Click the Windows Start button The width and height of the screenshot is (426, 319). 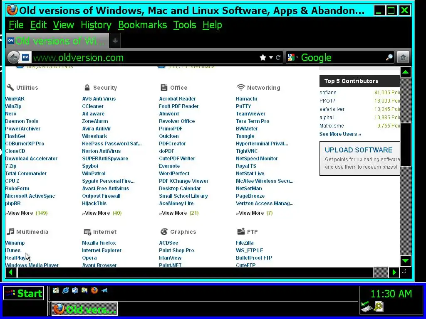(x=23, y=293)
